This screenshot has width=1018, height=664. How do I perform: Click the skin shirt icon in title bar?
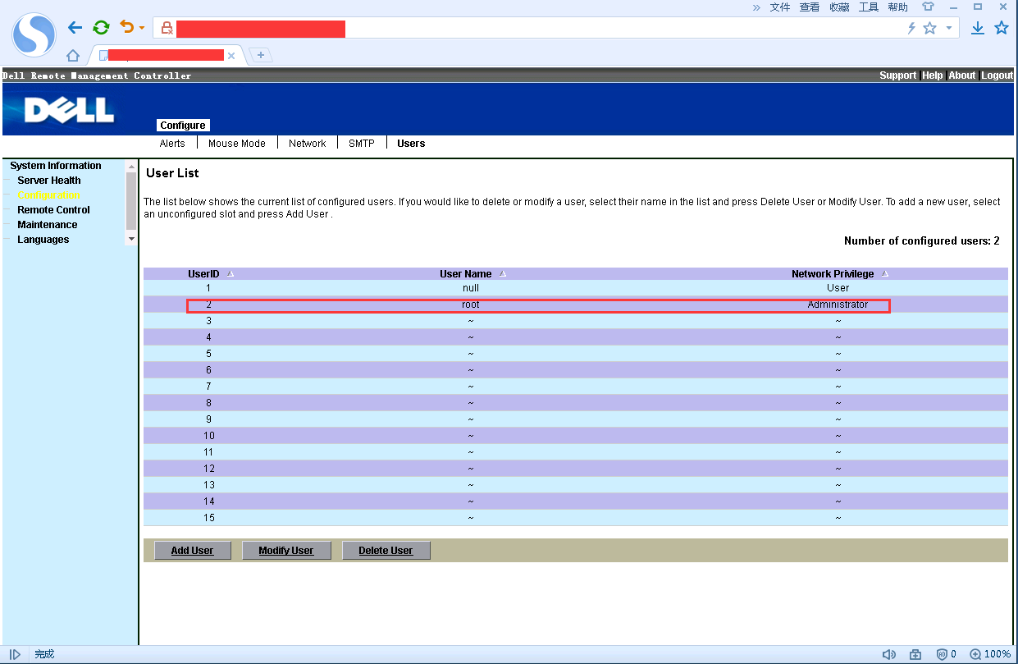click(x=928, y=7)
